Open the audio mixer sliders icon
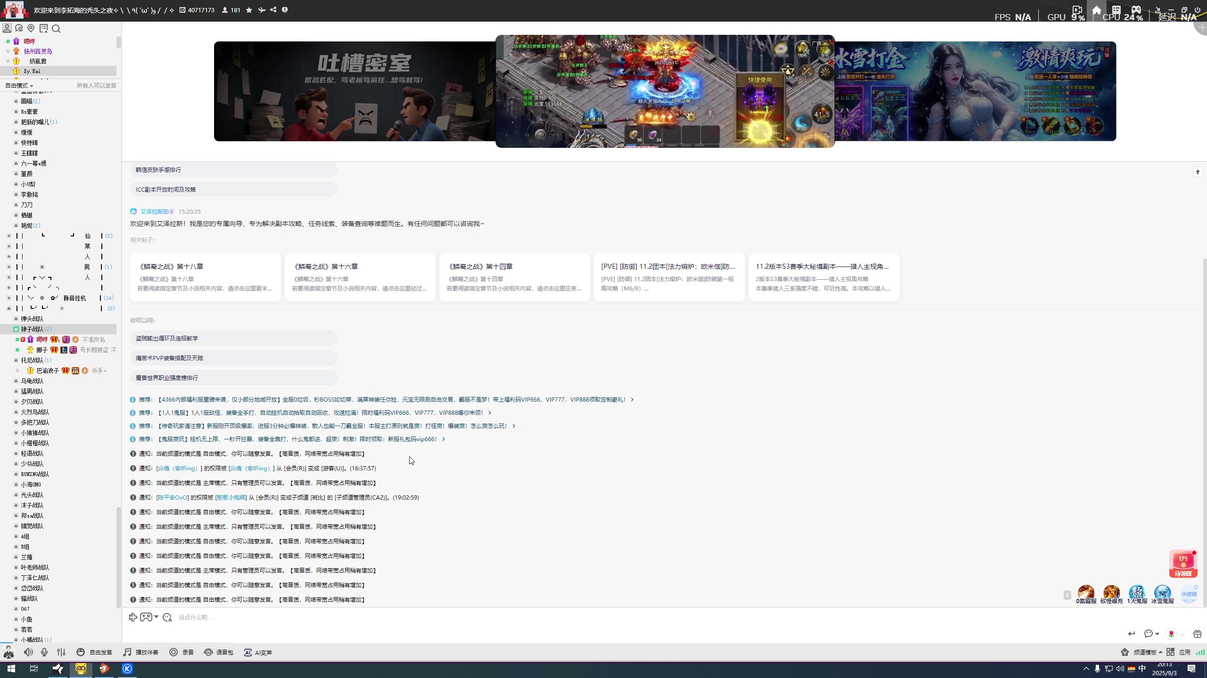 pyautogui.click(x=61, y=652)
